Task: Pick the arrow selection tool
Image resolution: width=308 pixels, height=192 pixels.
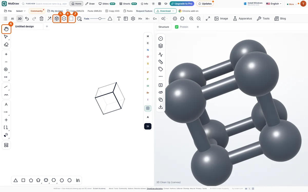Action: (x=6, y=37)
